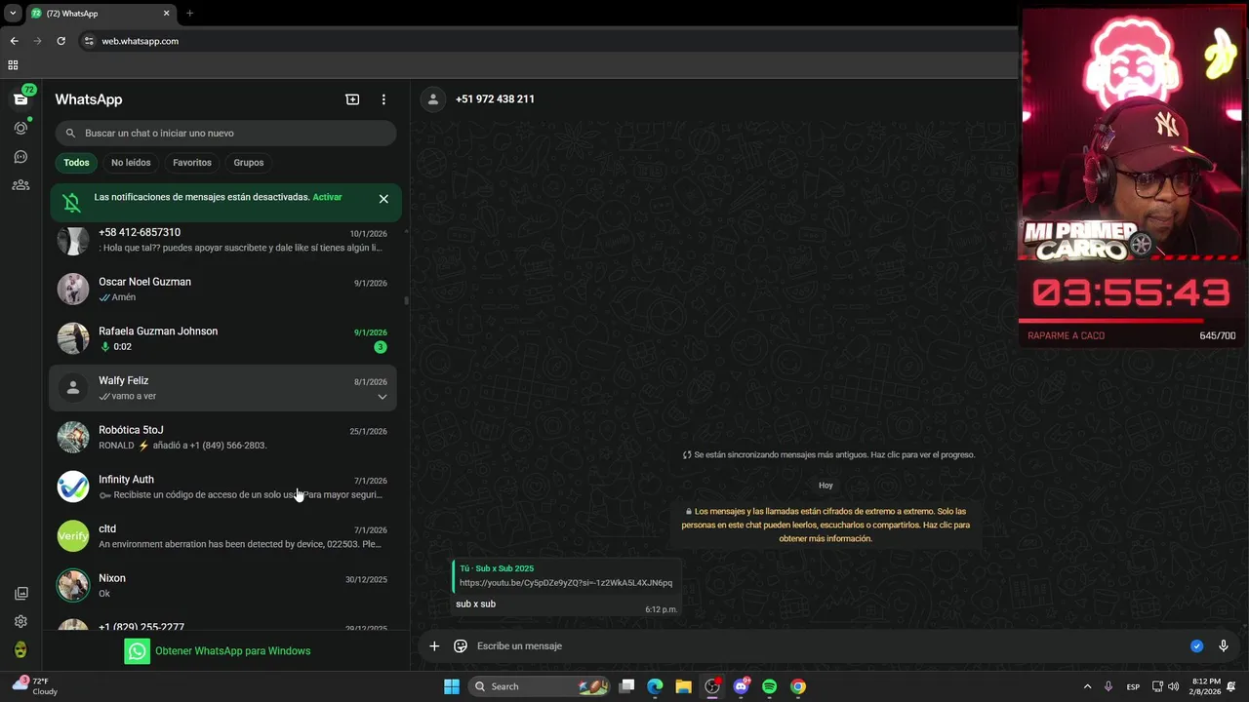Open the Status updates sidebar icon

[x=20, y=128]
